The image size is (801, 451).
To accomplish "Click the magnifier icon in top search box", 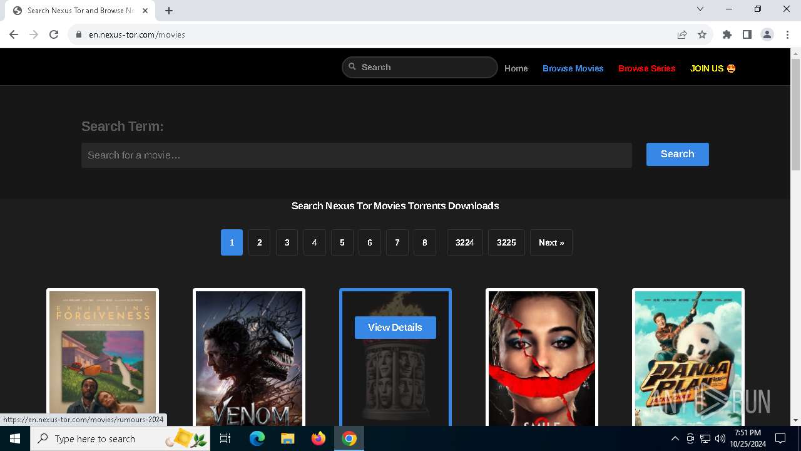I will 352,67.
